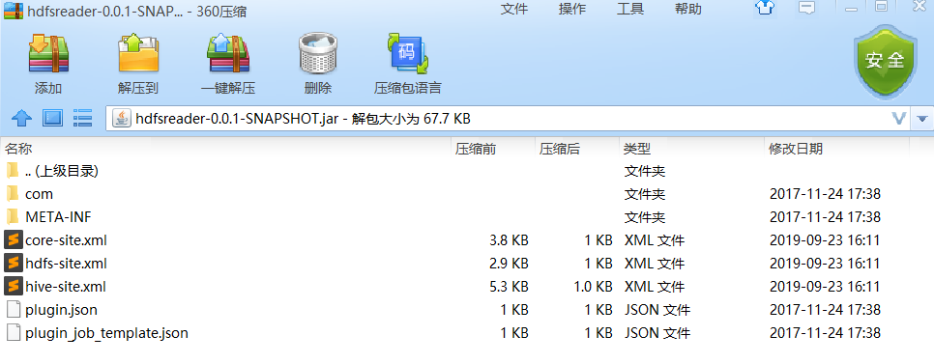Click the core-site.xml file icon
This screenshot has height=364, width=934.
[x=14, y=240]
